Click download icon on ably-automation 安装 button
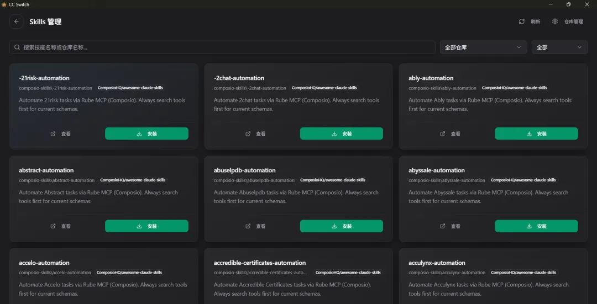Viewport: 597px width, 304px height. 529,134
